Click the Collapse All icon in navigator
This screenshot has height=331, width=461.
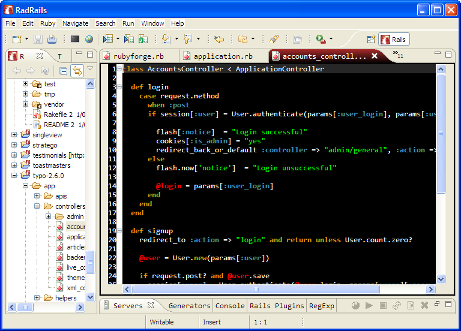[63, 71]
